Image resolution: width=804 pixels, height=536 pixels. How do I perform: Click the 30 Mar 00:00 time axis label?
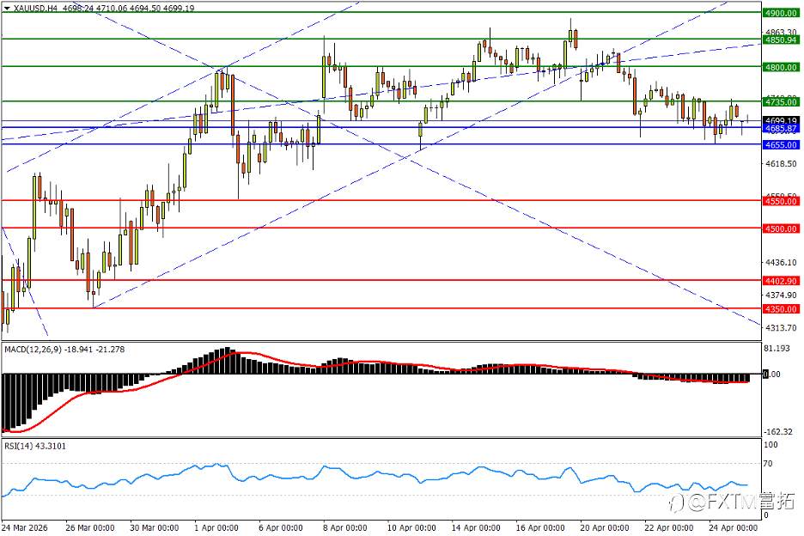click(154, 527)
